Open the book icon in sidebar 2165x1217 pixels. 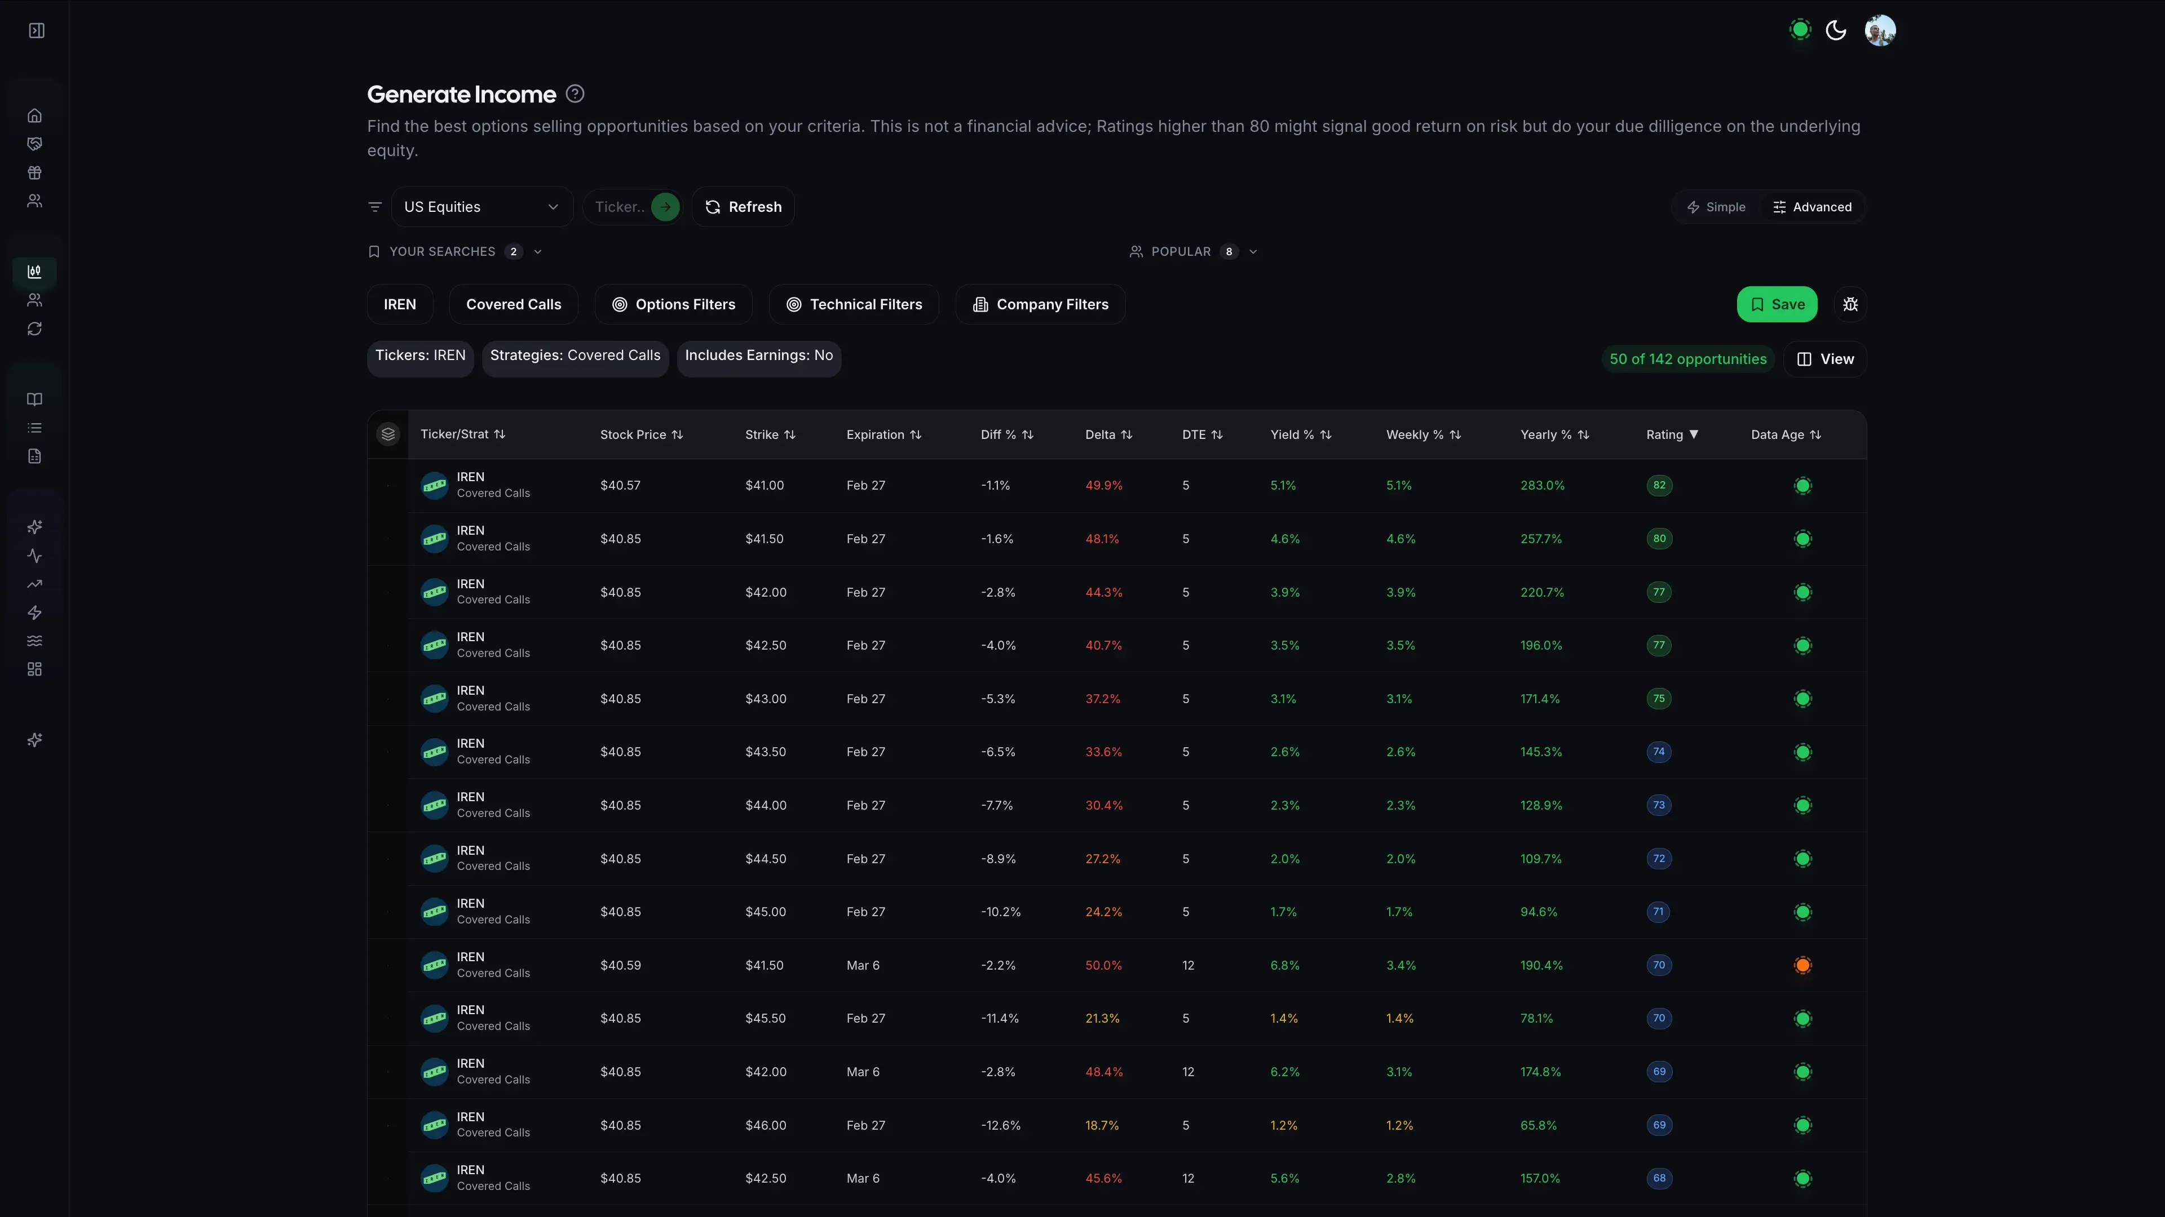pyautogui.click(x=34, y=400)
